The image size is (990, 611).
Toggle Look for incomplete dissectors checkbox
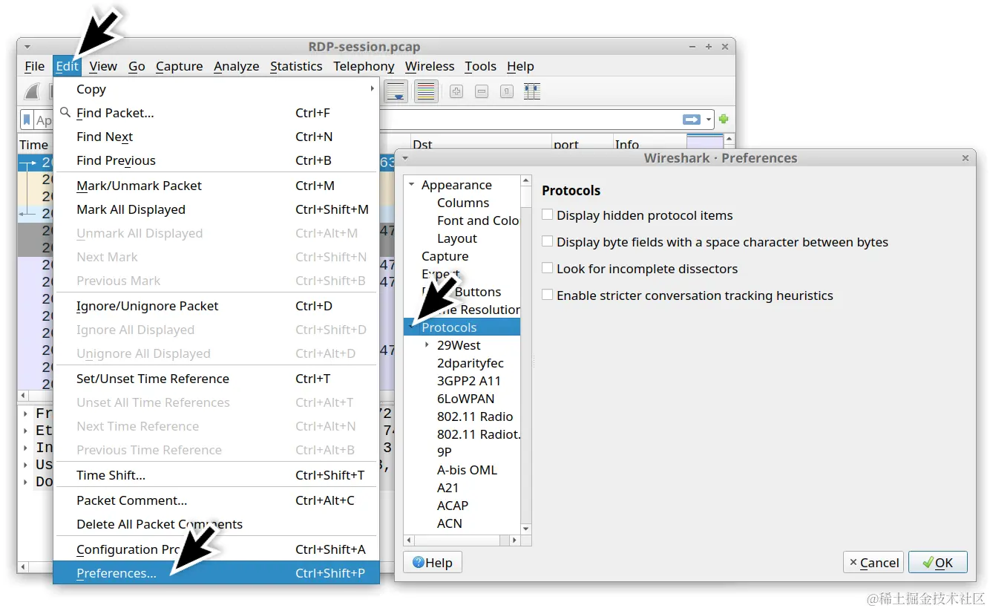tap(548, 268)
